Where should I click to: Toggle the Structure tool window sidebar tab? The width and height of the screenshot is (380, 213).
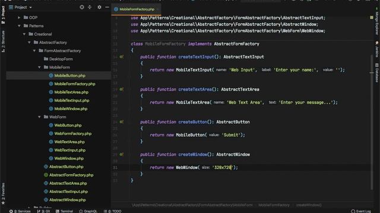click(3, 41)
